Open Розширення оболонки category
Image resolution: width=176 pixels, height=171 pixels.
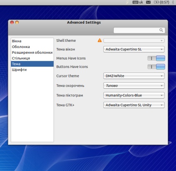click(32, 53)
